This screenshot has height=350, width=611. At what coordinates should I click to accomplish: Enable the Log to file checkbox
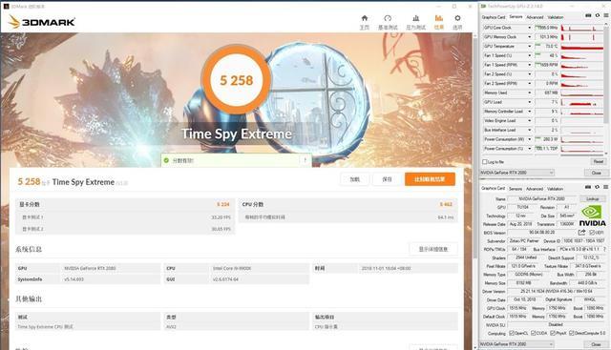click(x=485, y=162)
